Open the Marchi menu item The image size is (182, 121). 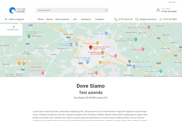pos(49,19)
